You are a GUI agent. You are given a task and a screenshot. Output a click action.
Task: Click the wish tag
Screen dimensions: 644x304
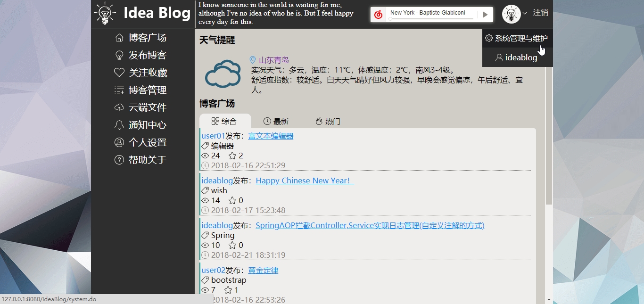coord(219,190)
